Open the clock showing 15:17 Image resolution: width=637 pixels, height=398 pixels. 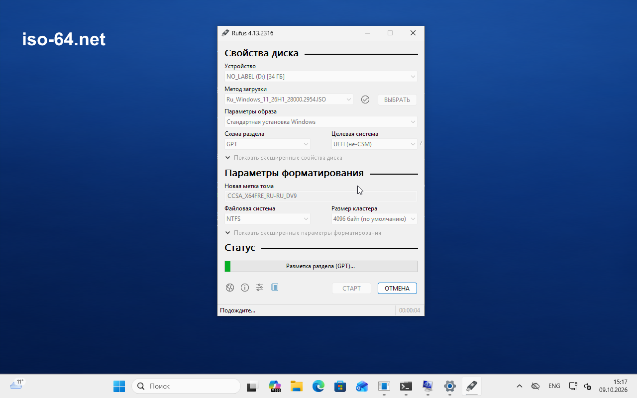pos(613,386)
